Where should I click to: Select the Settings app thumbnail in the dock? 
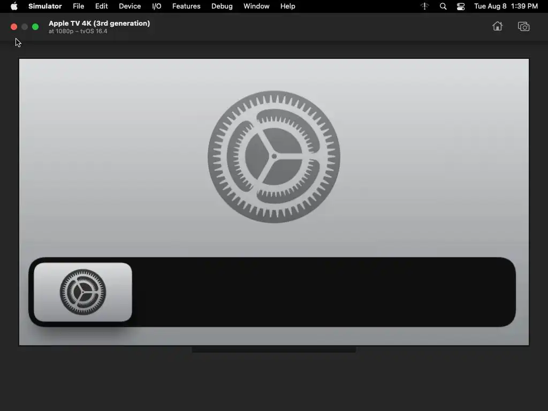(x=83, y=292)
